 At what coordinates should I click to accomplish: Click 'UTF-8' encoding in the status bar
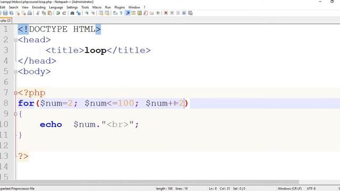pyautogui.click(x=311, y=189)
